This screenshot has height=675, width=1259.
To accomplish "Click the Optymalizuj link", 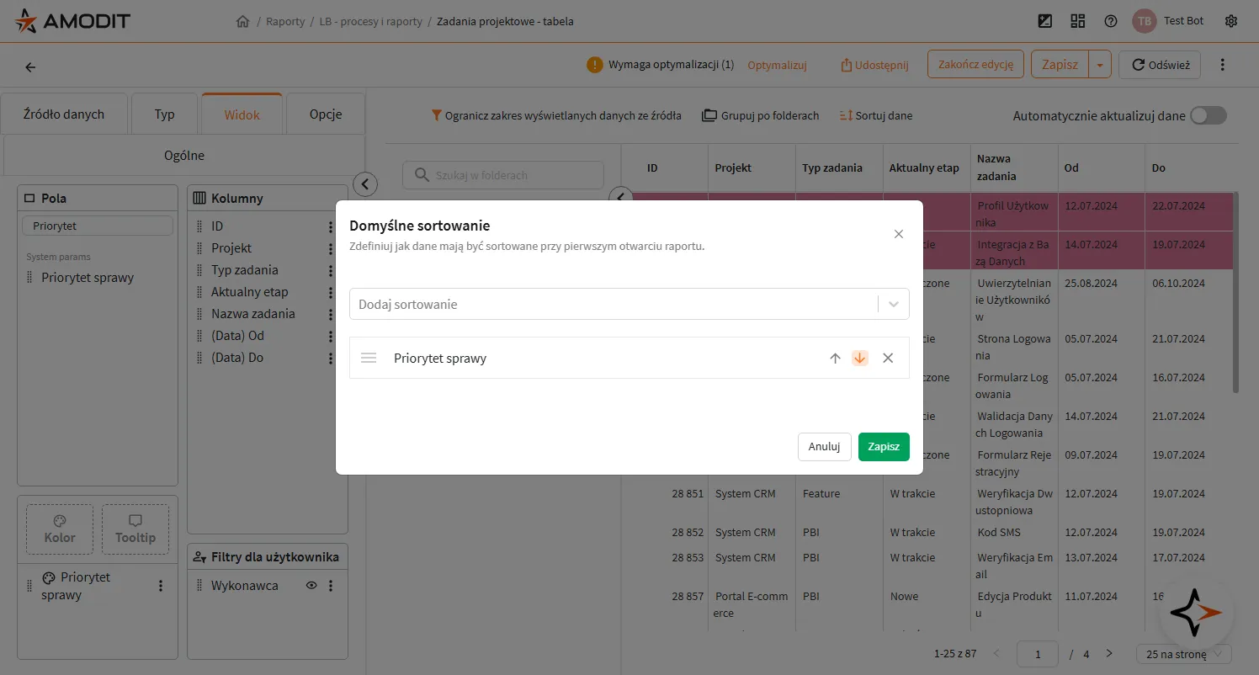I will click(777, 65).
